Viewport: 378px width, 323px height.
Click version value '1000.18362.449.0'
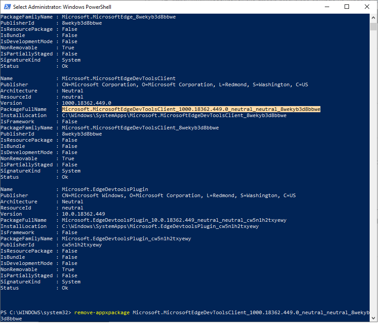click(x=87, y=103)
